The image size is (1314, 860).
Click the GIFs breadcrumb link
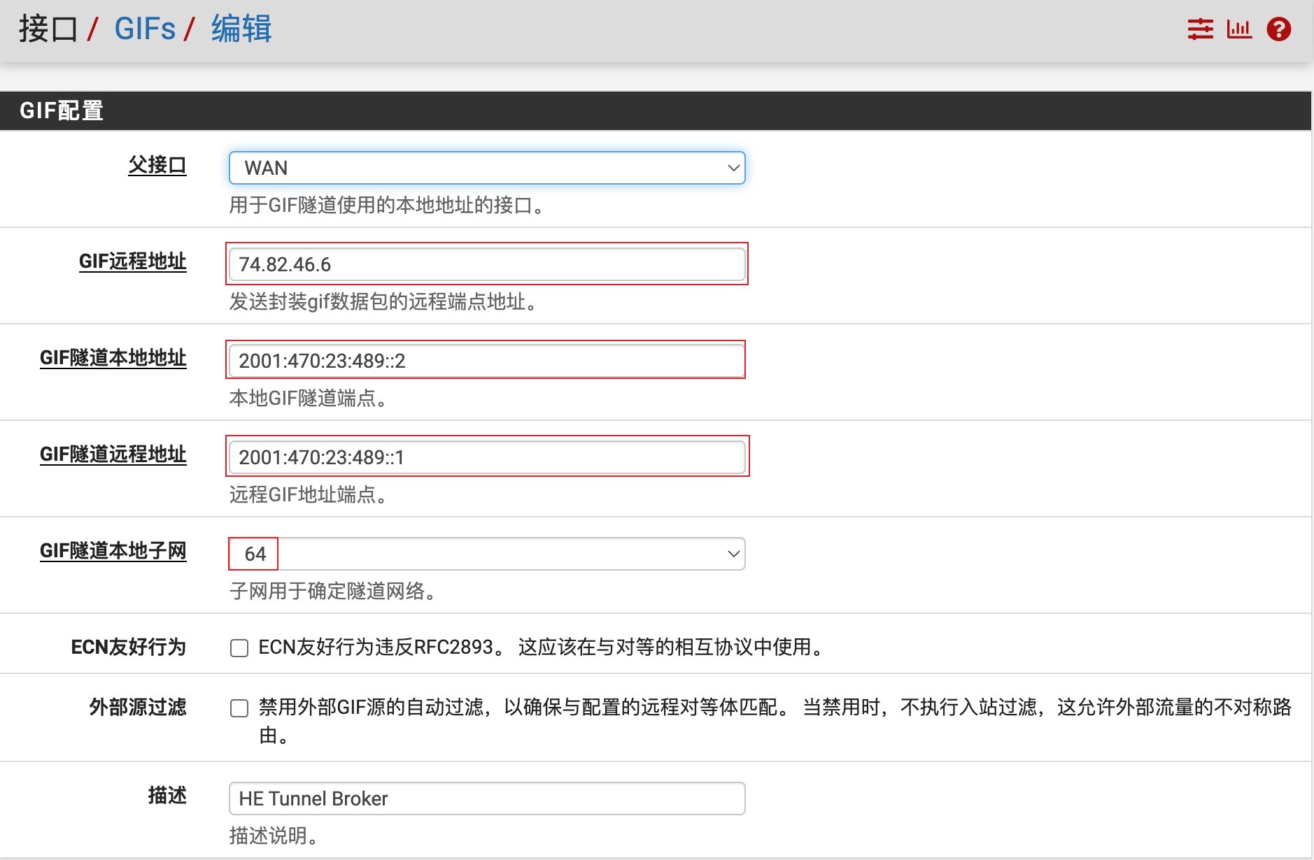tap(145, 29)
